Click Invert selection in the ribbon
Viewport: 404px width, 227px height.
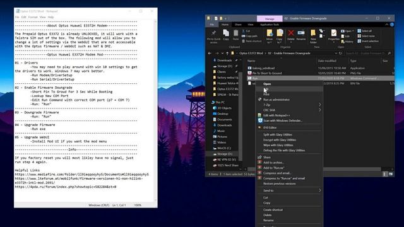coord(368,41)
